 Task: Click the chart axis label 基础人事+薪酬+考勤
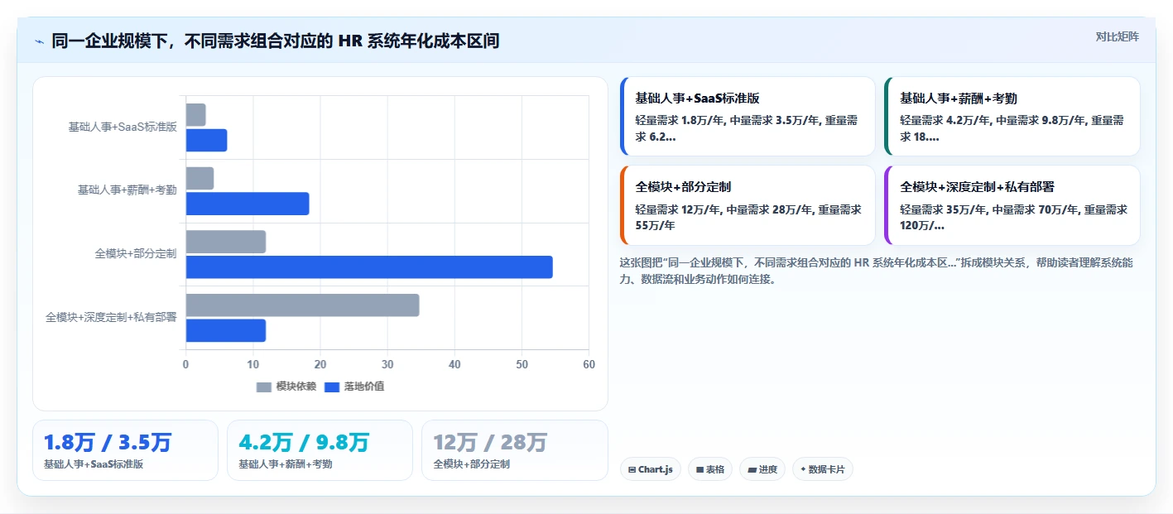[x=127, y=190]
